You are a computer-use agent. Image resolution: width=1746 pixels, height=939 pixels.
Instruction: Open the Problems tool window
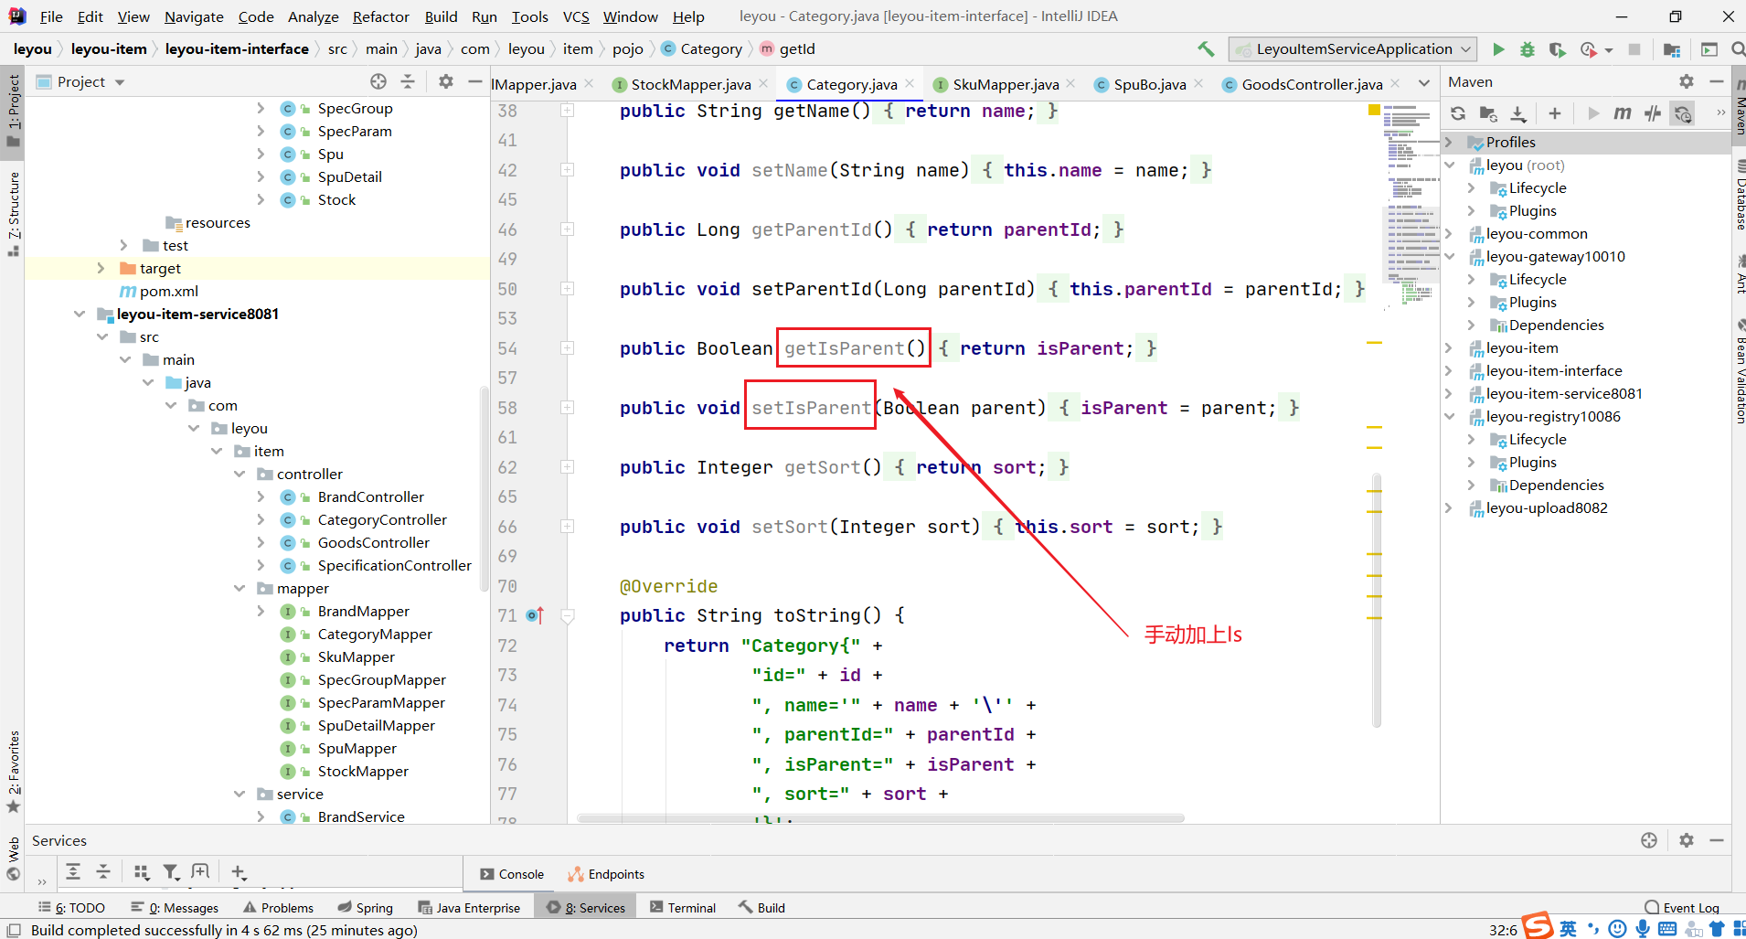coord(278,908)
